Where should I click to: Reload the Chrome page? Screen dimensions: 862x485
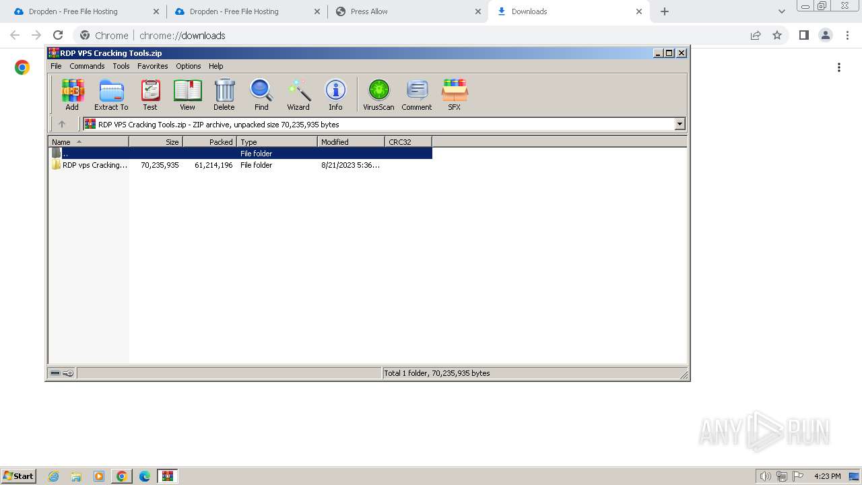pyautogui.click(x=58, y=35)
